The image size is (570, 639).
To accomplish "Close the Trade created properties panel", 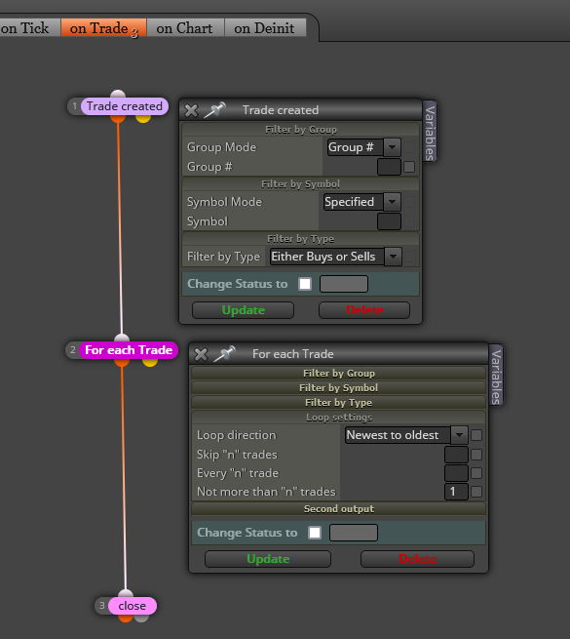I will coord(191,110).
